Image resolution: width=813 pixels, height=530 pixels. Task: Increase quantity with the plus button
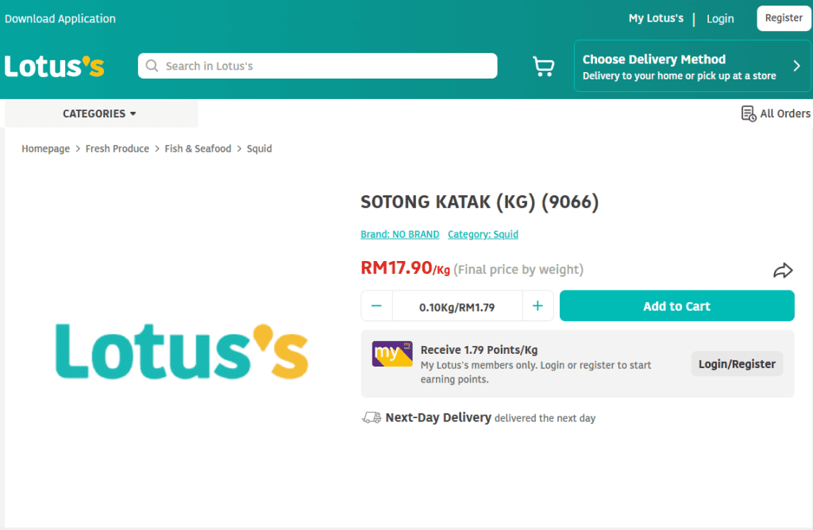coord(538,305)
